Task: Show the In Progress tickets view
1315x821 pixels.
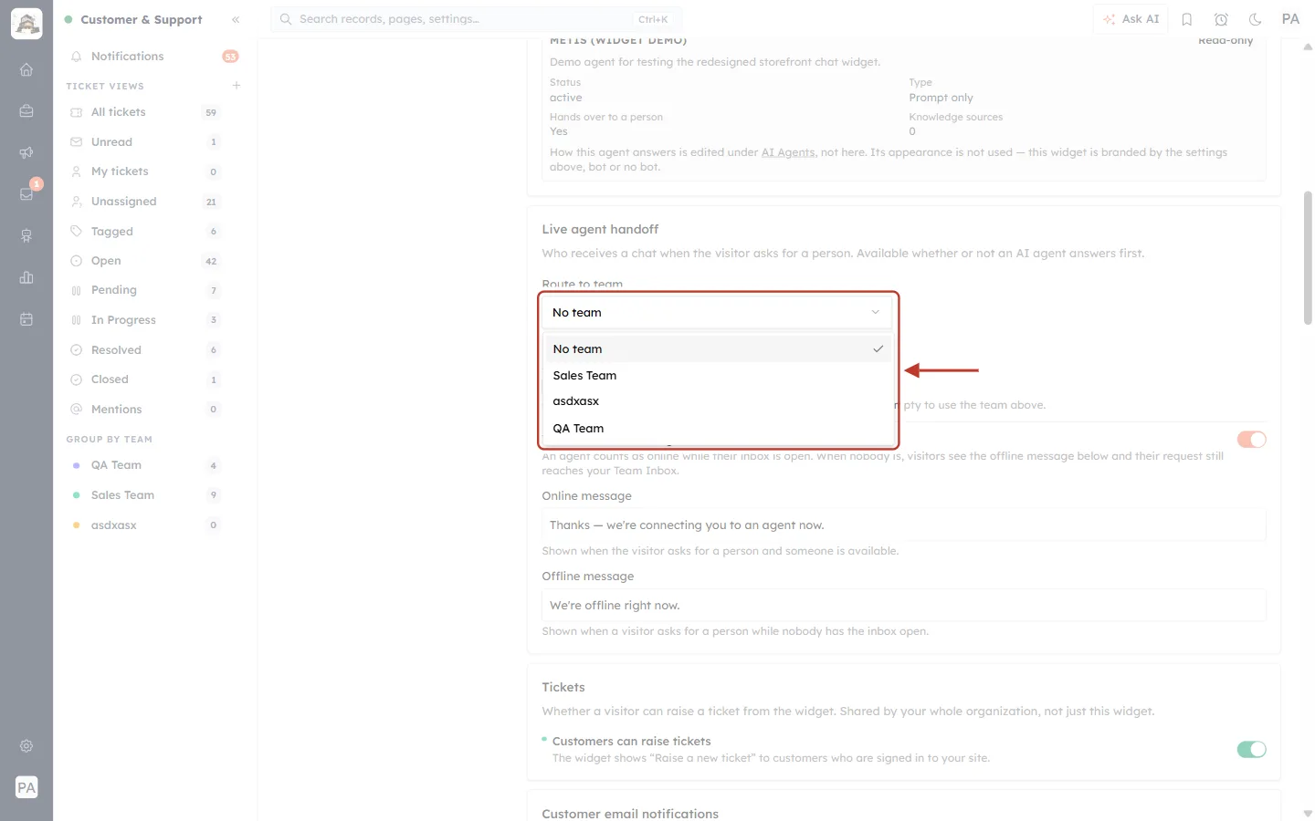Action: 146,320
